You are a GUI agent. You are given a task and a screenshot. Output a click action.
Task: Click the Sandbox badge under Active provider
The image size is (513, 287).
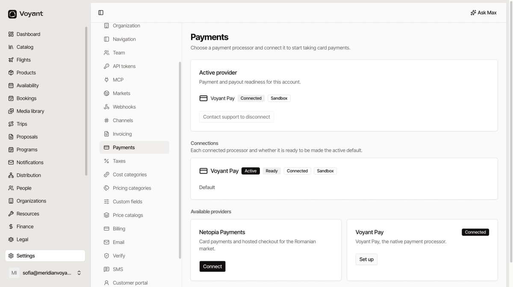[279, 98]
